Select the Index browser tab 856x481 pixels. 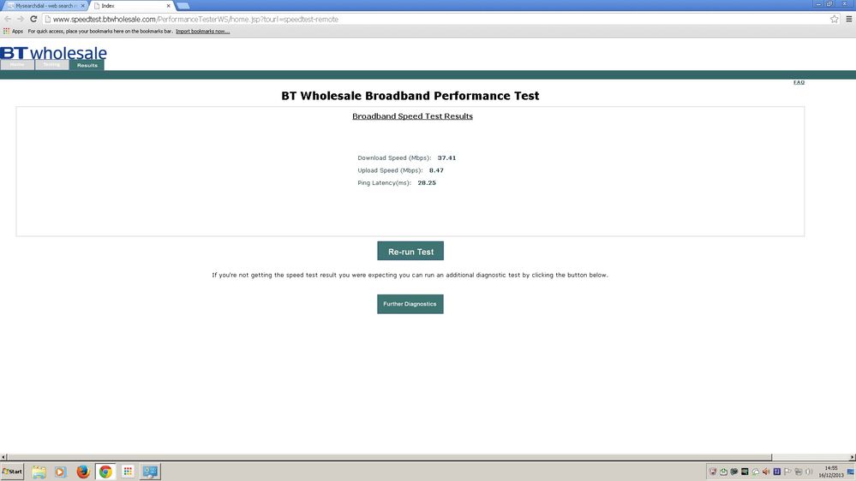[131, 5]
